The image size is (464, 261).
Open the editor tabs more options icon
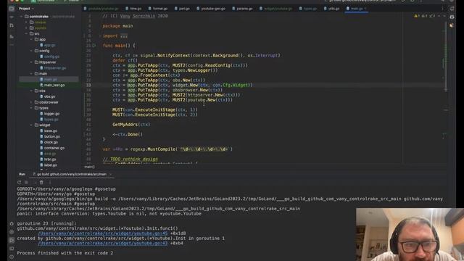click(442, 9)
